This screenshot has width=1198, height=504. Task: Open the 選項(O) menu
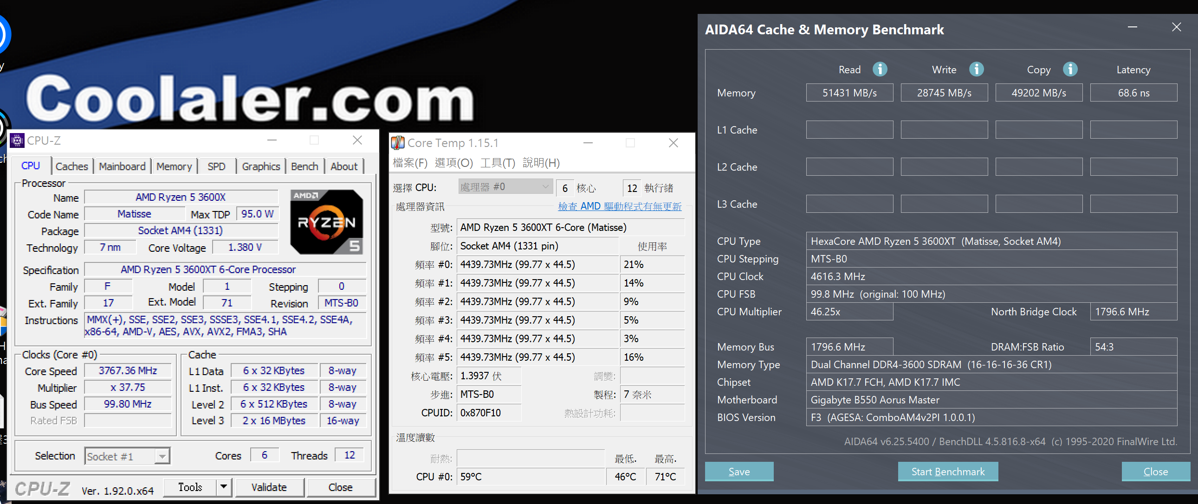click(453, 163)
